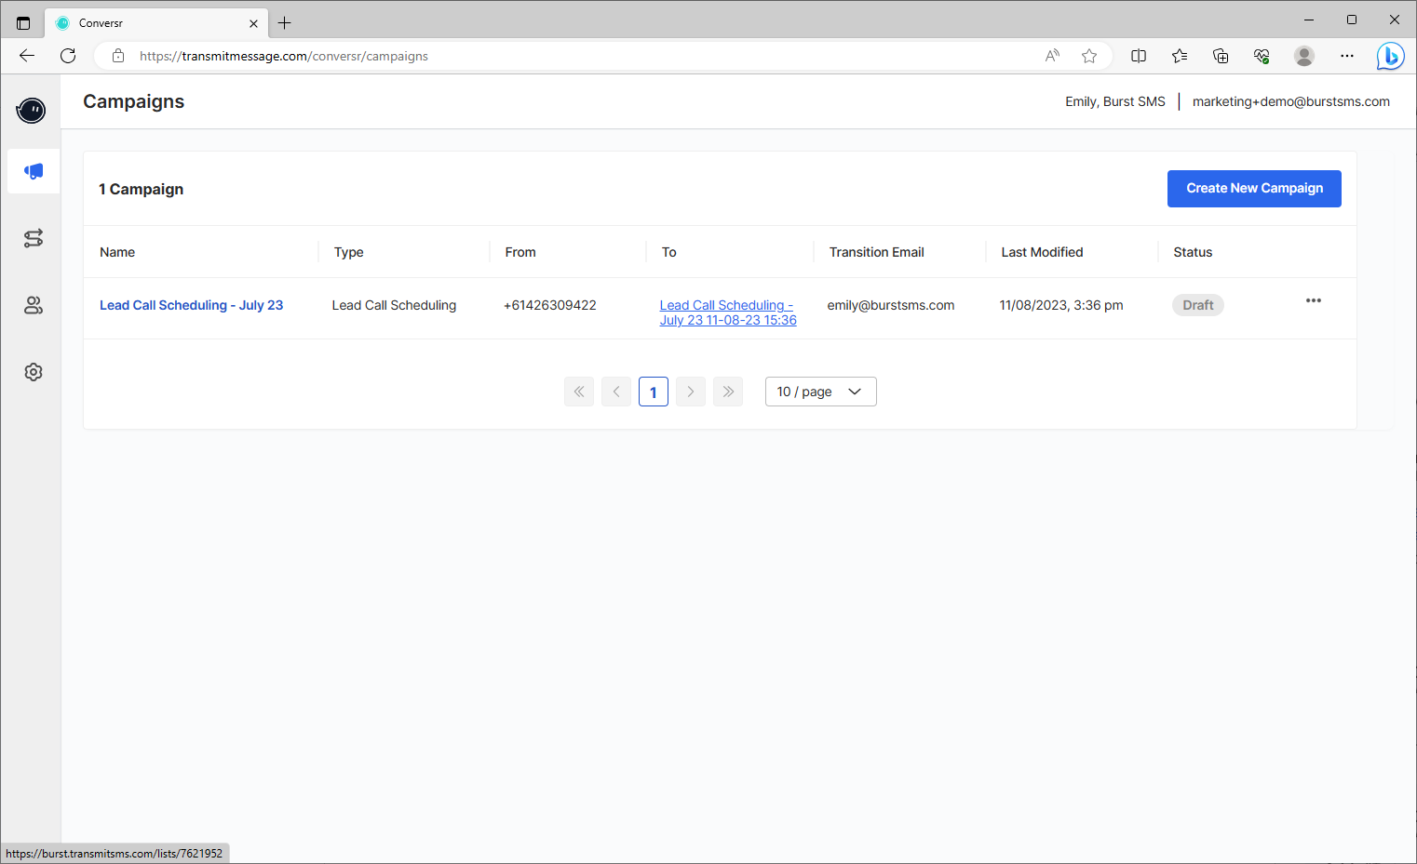Go to previous page arrow
The width and height of the screenshot is (1417, 864).
[616, 392]
